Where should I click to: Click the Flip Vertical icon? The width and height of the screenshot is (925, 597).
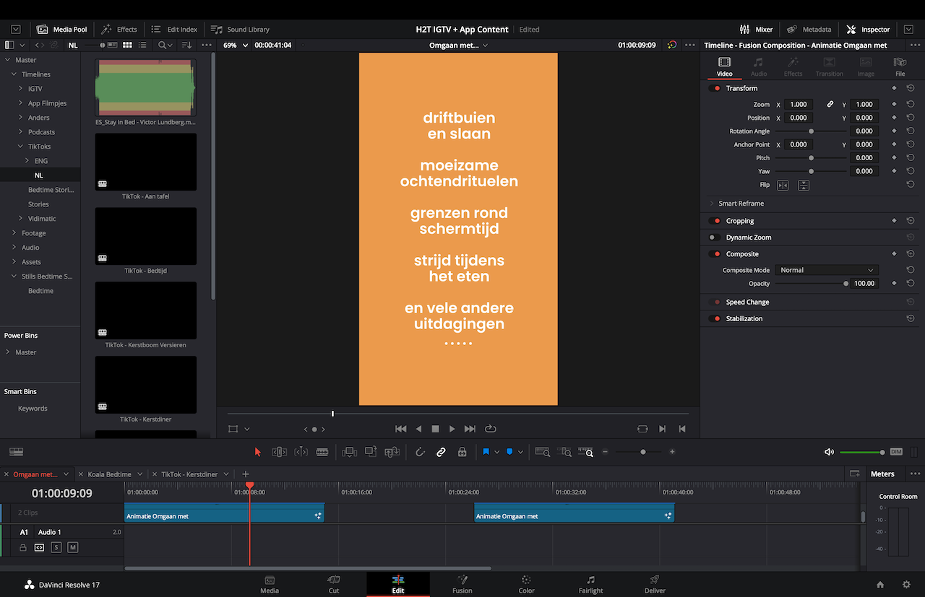804,186
